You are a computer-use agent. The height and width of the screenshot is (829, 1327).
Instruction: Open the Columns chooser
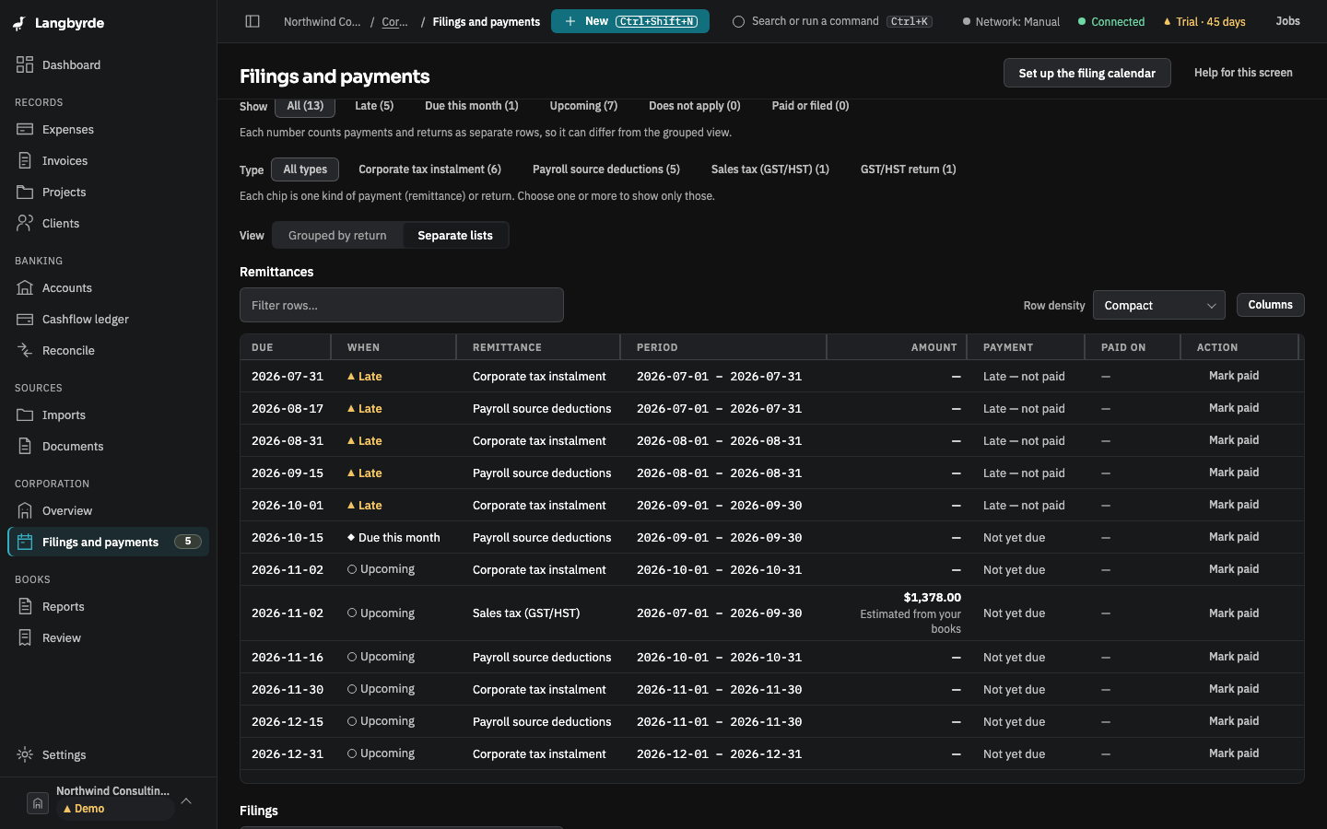click(1270, 305)
